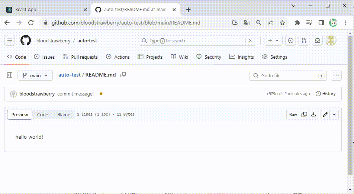Click the Raw button
354x194 pixels.
(293, 114)
